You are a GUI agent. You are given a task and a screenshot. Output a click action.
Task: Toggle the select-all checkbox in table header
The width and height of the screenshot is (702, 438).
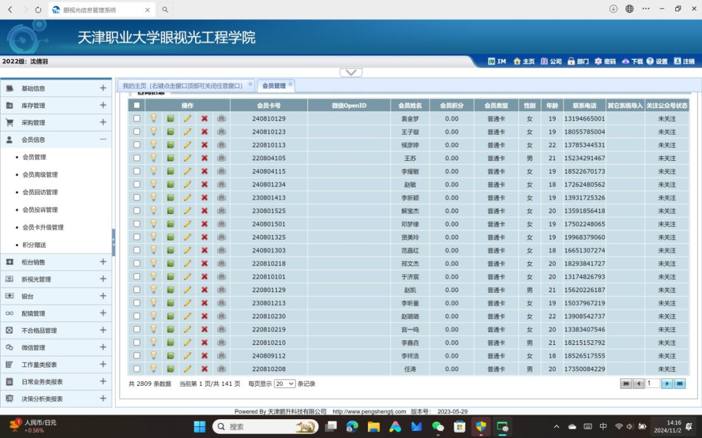pos(136,105)
